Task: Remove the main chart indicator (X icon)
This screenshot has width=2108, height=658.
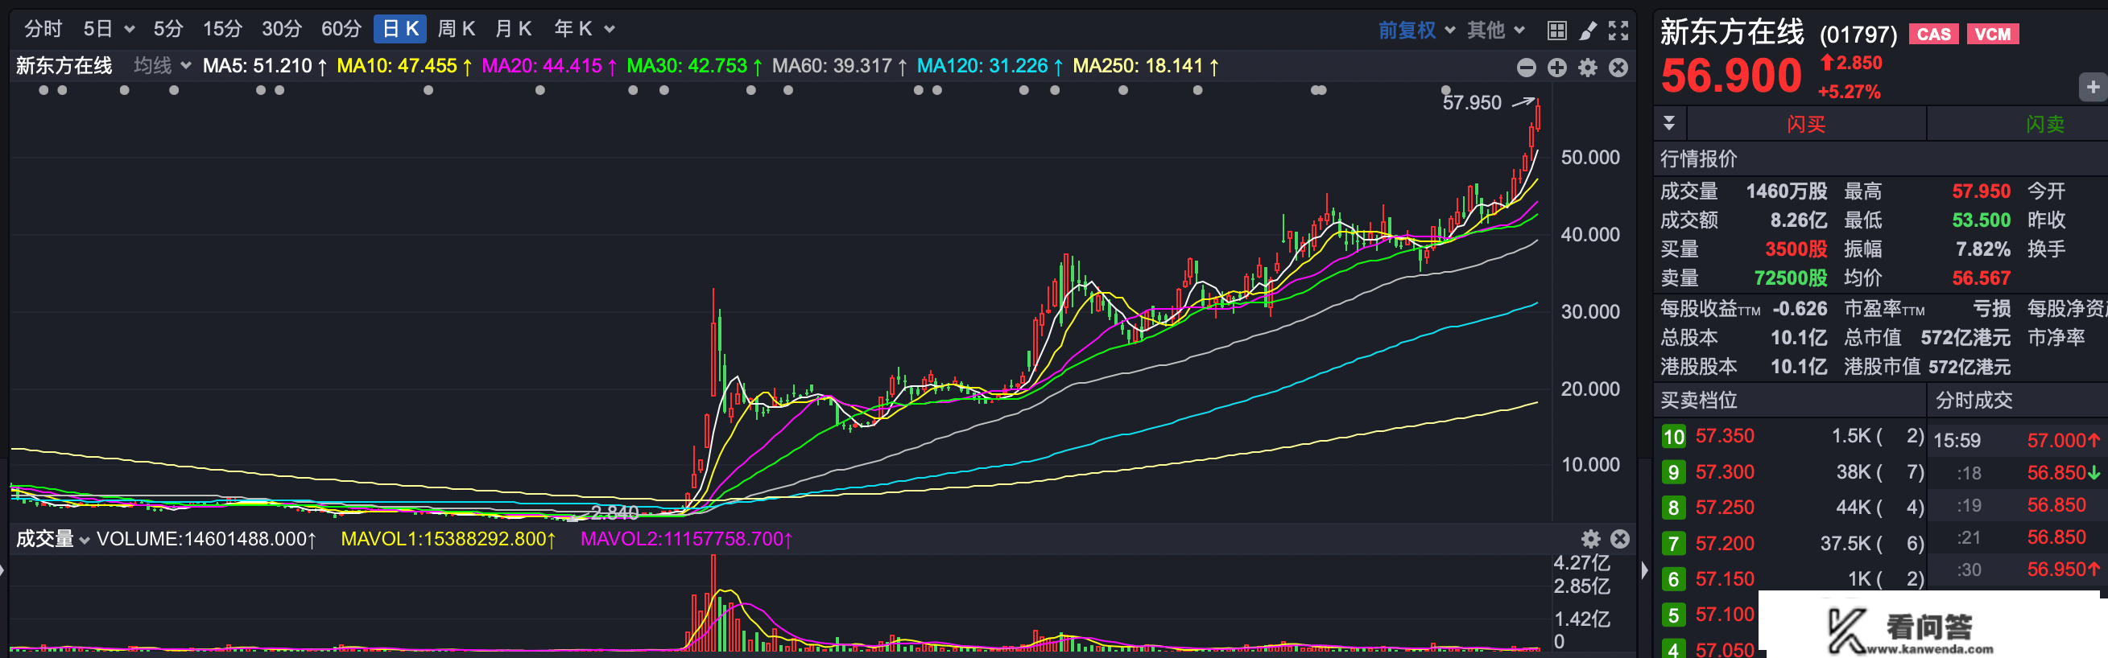Action: pyautogui.click(x=1618, y=68)
